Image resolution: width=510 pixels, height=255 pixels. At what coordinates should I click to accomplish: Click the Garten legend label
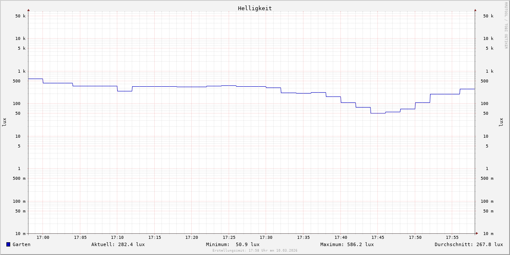pyautogui.click(x=22, y=244)
